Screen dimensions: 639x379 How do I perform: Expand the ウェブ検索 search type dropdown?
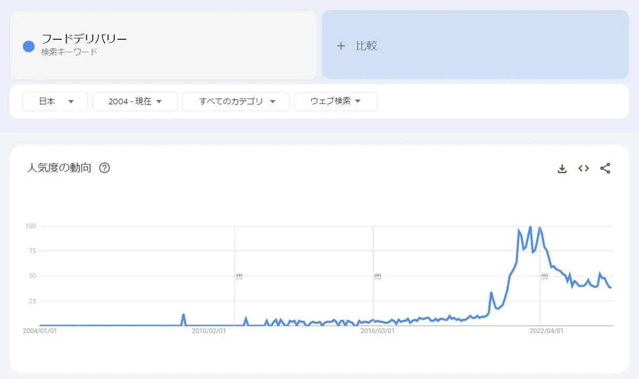tap(335, 101)
